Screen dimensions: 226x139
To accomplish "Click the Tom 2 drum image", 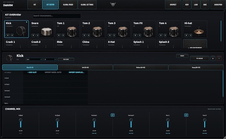I will tap(97, 31).
